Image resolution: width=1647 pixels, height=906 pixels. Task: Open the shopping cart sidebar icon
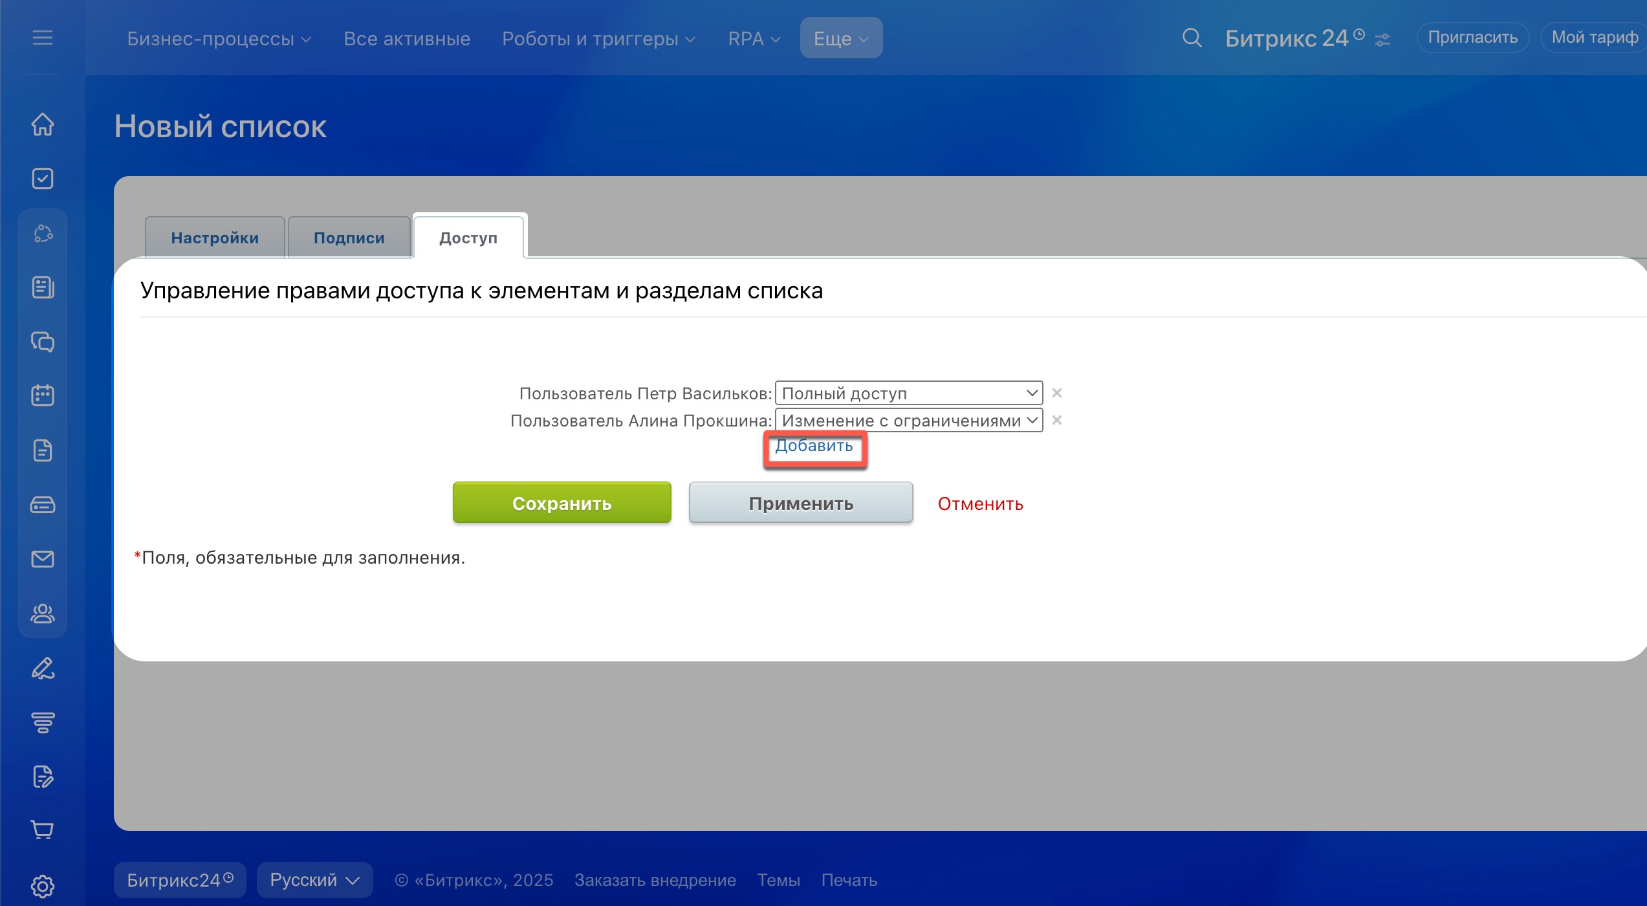click(x=43, y=830)
